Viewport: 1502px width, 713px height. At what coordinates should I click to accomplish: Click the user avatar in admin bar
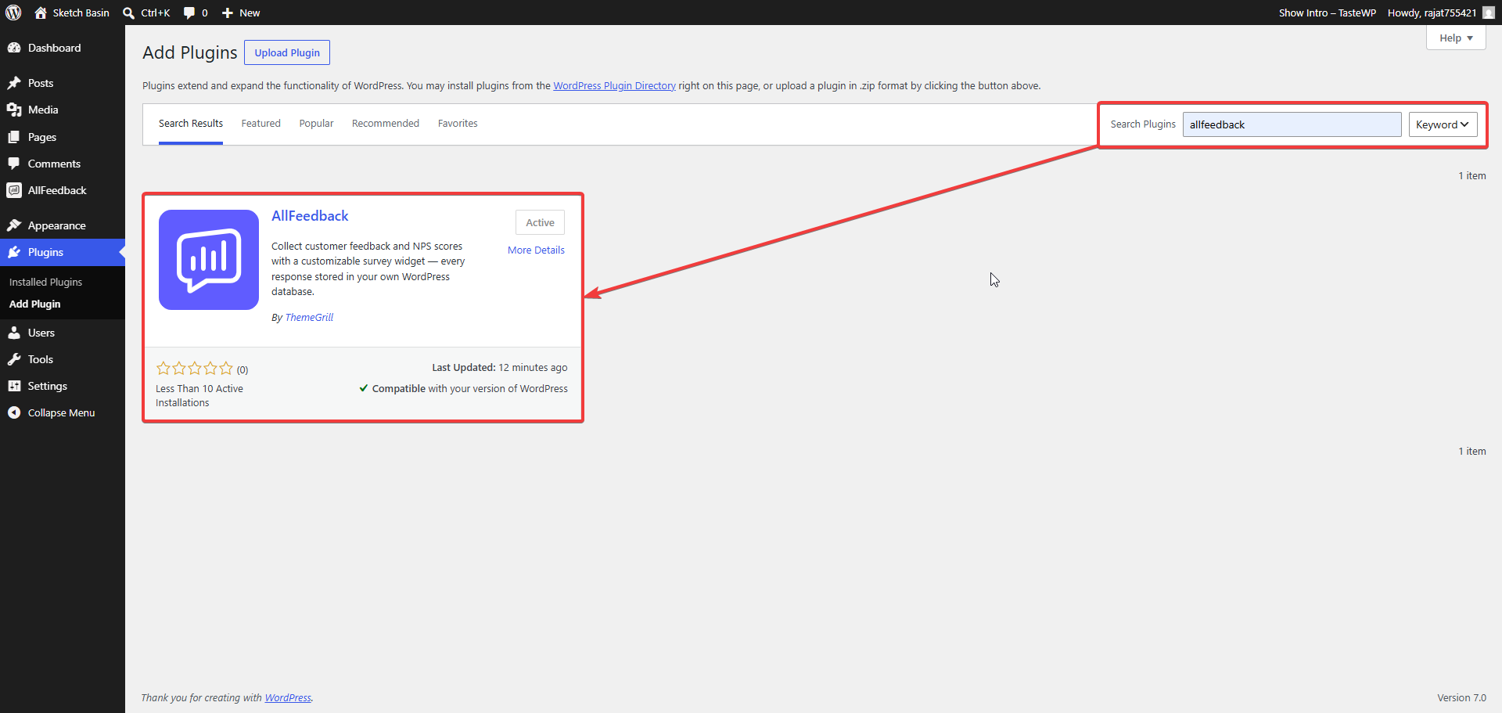tap(1489, 13)
